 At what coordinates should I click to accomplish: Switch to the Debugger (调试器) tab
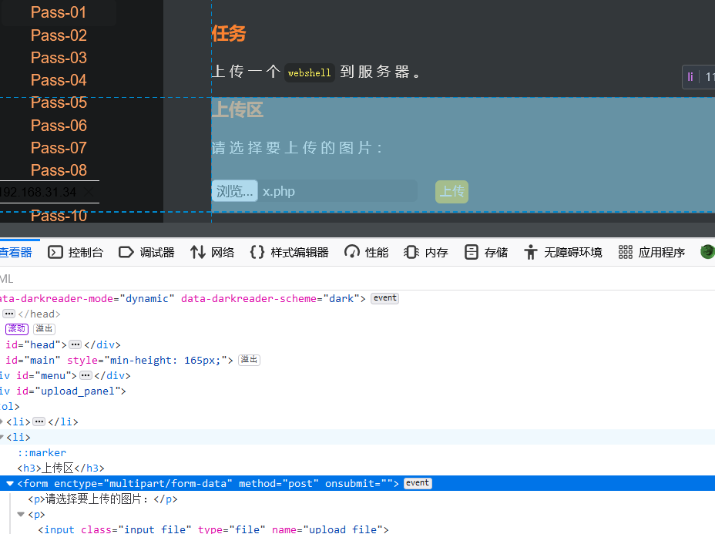pos(146,252)
